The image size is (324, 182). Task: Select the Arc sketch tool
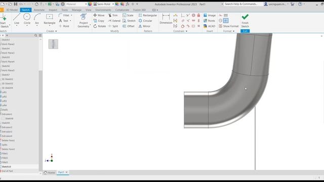point(37,19)
